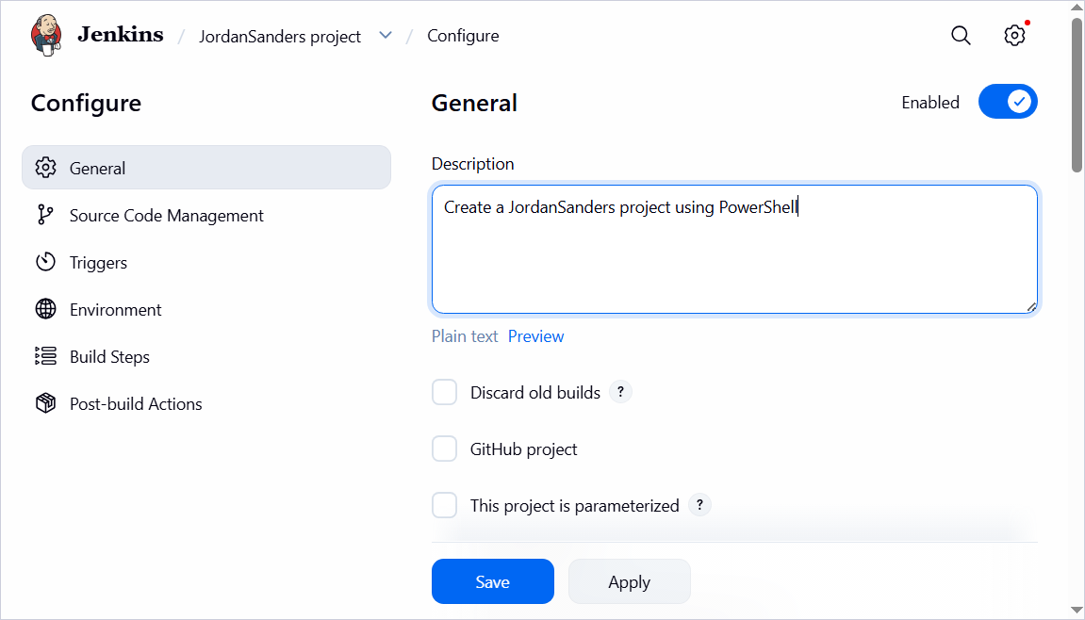This screenshot has height=620, width=1085.
Task: Click the Environment globe icon
Action: [x=45, y=309]
